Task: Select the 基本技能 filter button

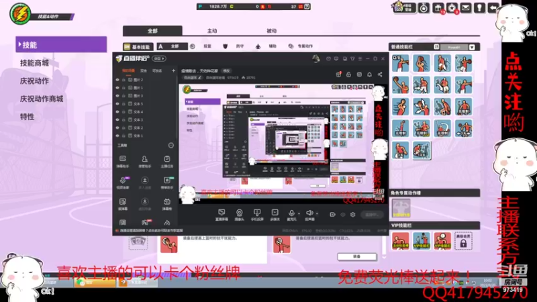Action: click(138, 46)
